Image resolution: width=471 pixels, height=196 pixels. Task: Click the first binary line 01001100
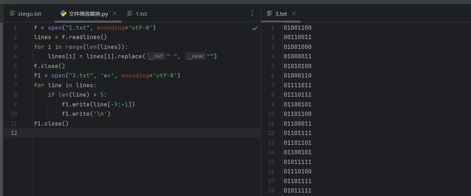(x=297, y=28)
